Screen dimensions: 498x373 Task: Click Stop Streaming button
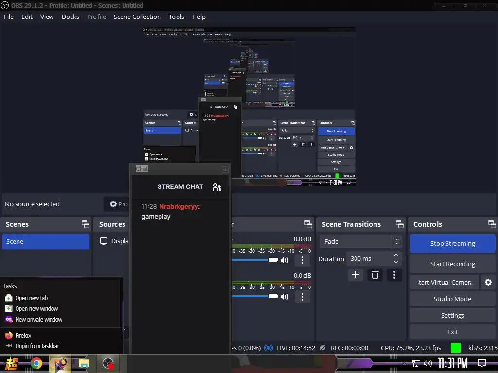point(453,243)
